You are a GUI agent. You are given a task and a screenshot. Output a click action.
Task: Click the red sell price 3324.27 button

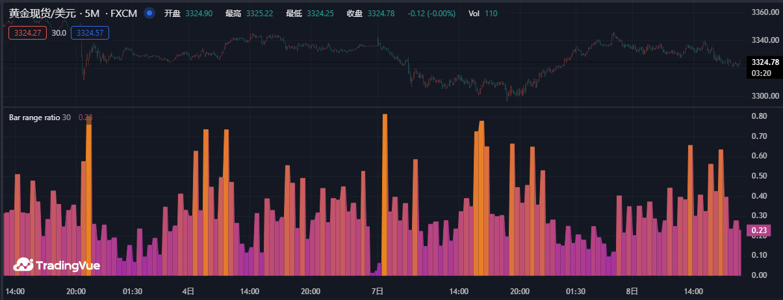pyautogui.click(x=27, y=32)
